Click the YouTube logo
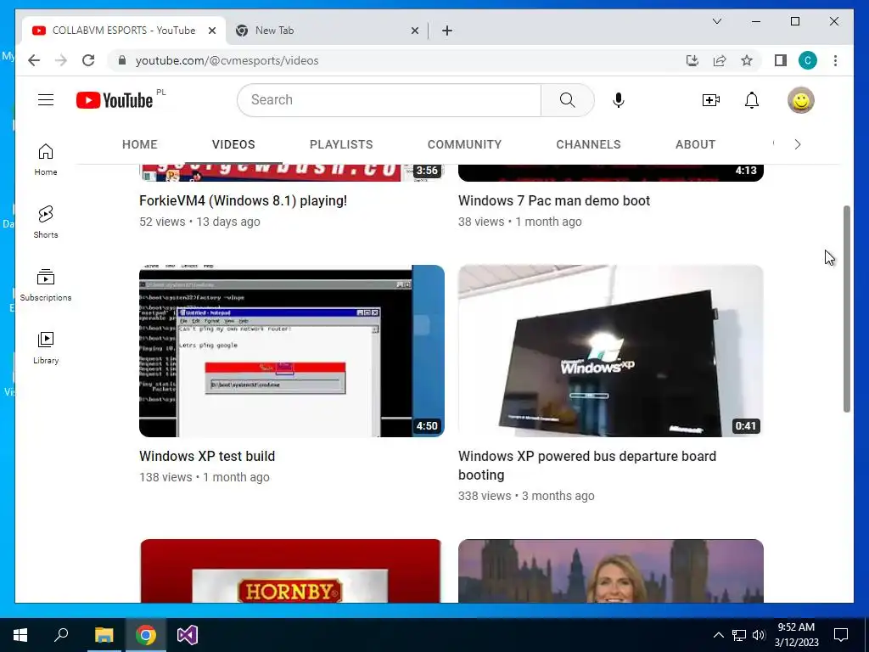 tap(115, 100)
